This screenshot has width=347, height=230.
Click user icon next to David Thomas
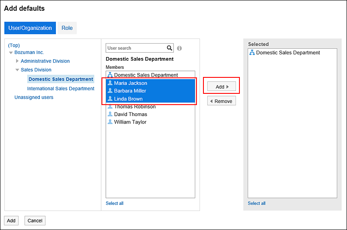(x=110, y=114)
